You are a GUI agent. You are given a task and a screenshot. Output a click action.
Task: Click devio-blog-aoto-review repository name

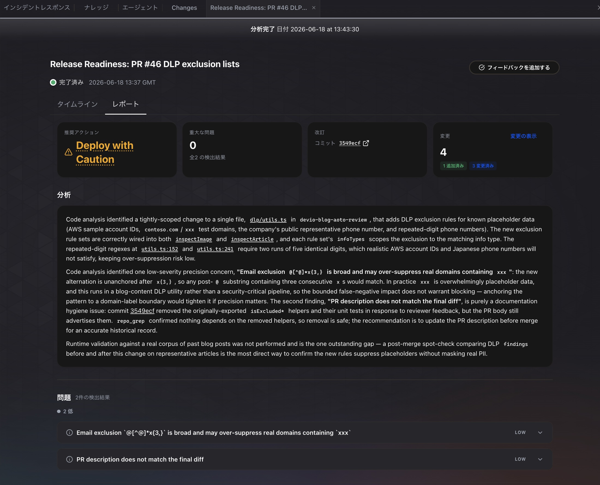pyautogui.click(x=333, y=220)
